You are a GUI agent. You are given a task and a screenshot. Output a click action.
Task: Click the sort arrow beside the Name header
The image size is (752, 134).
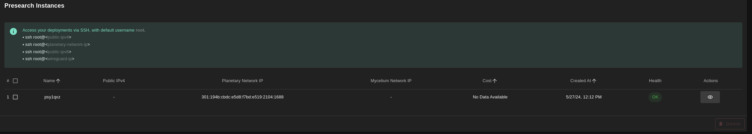click(x=58, y=81)
